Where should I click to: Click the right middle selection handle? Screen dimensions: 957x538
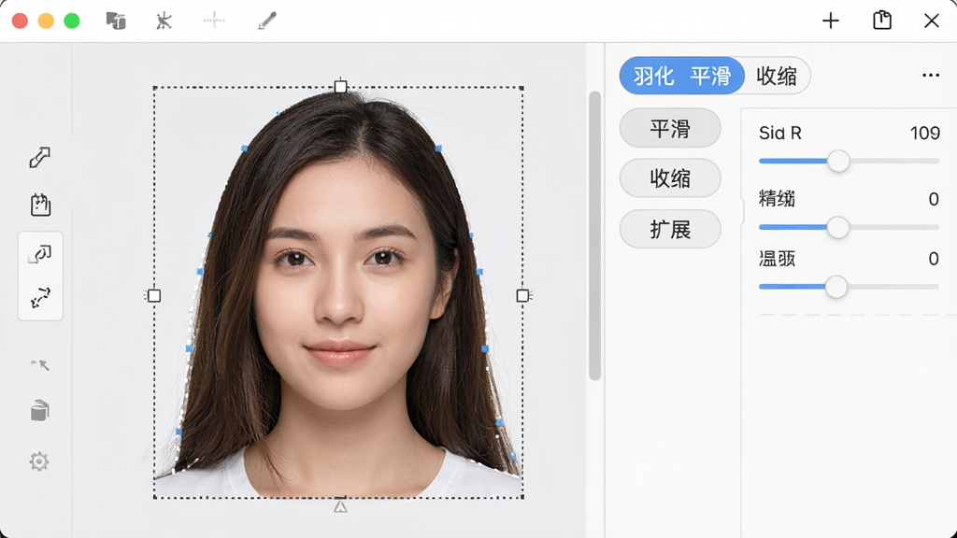point(522,296)
